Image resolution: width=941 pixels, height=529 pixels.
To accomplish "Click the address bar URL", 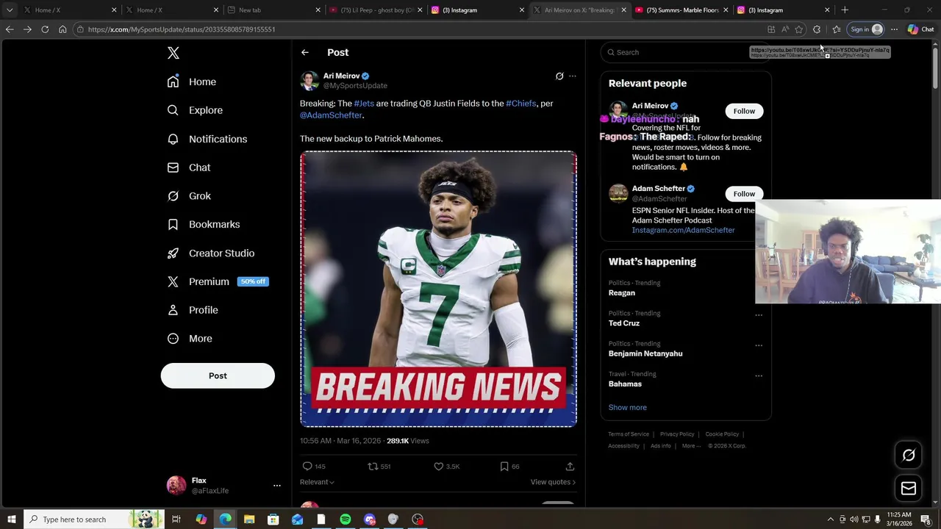I will (x=181, y=29).
